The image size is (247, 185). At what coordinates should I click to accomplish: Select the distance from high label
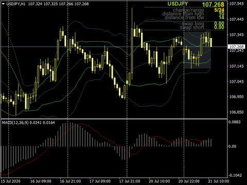[x=183, y=14]
